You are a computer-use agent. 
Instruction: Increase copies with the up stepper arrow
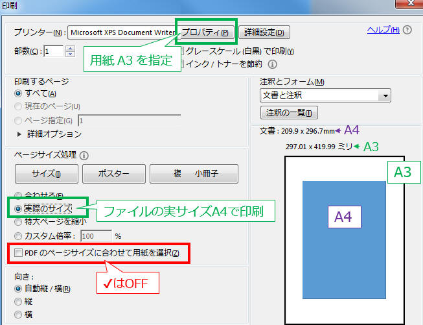71,48
